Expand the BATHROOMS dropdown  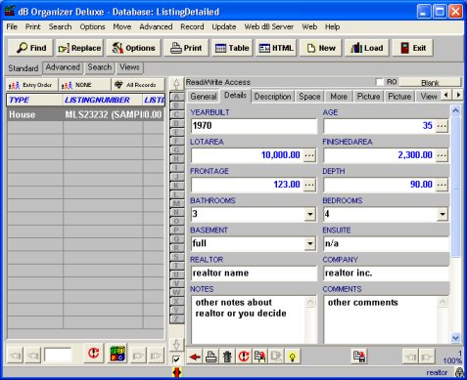[x=309, y=214]
